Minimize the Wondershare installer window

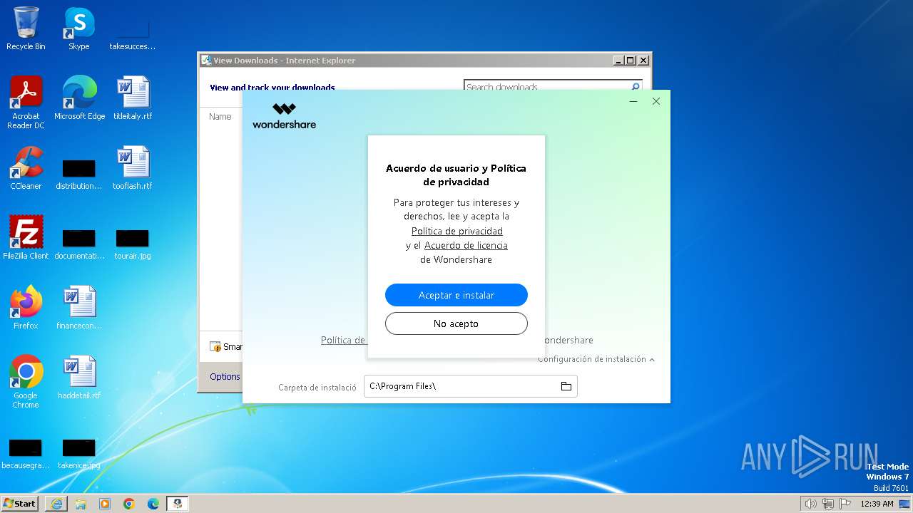pos(633,101)
